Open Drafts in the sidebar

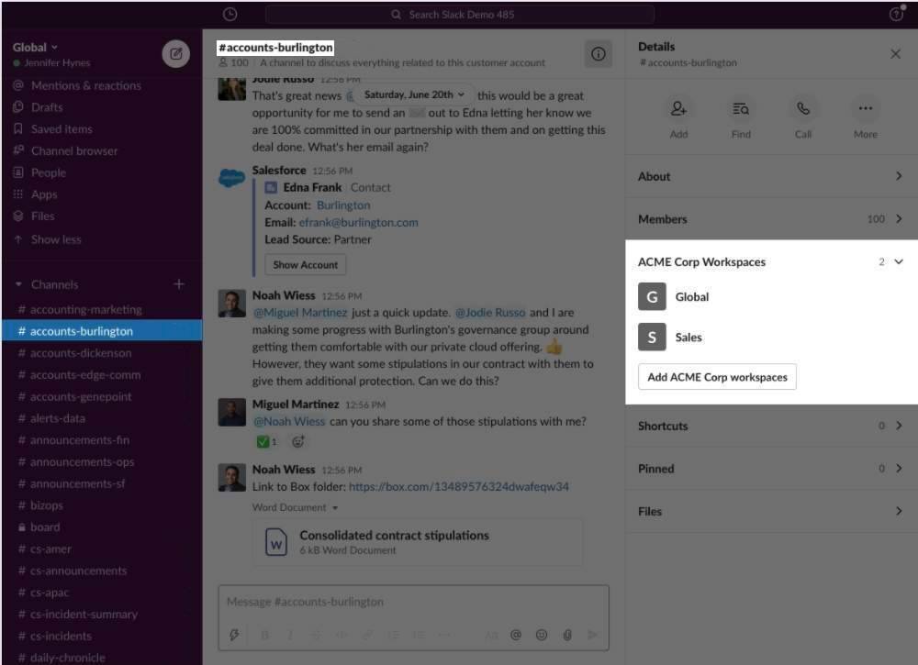[x=47, y=107]
